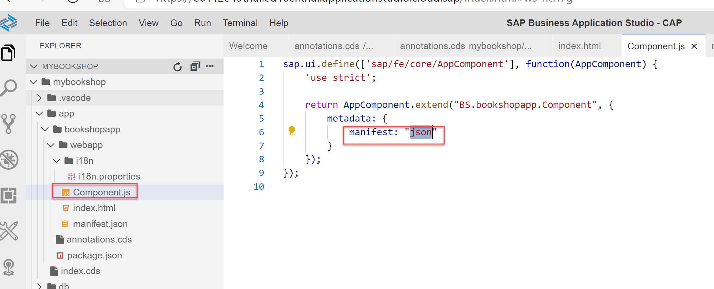Collapse the i18n folder
714x289 pixels.
point(56,161)
